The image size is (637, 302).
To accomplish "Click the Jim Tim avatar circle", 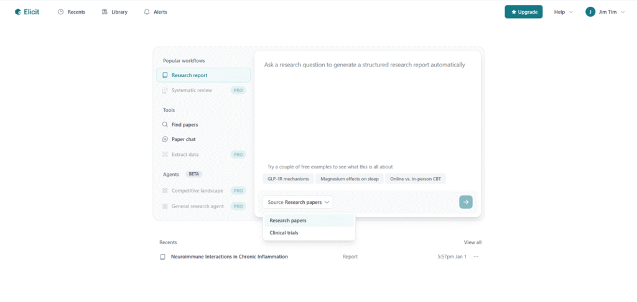I will click(590, 12).
